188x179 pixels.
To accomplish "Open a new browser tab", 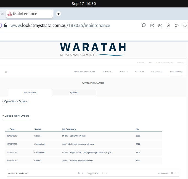I will pyautogui.click(x=59, y=14).
